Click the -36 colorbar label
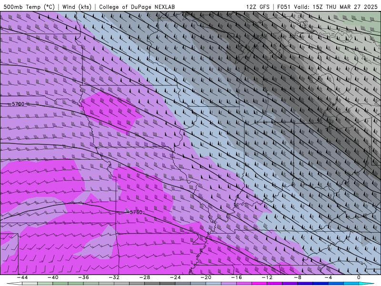The image size is (381, 286). [x=83, y=277]
